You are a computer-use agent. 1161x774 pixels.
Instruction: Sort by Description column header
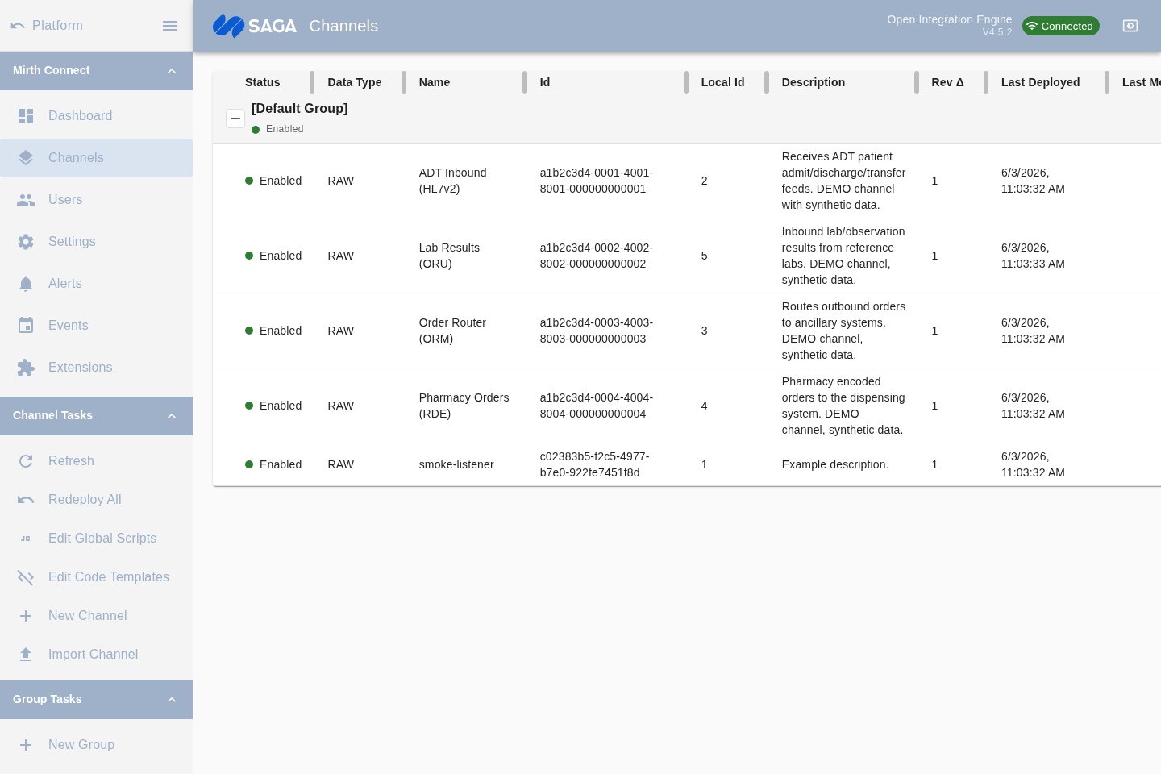coord(814,82)
